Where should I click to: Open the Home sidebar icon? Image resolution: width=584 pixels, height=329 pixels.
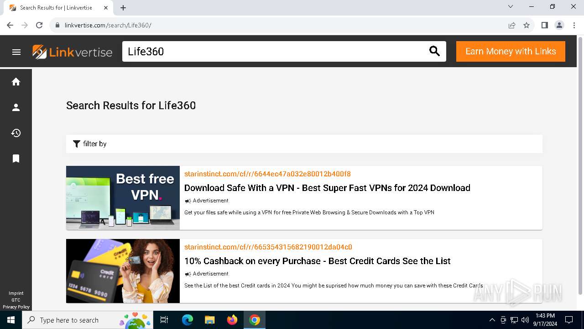16,82
